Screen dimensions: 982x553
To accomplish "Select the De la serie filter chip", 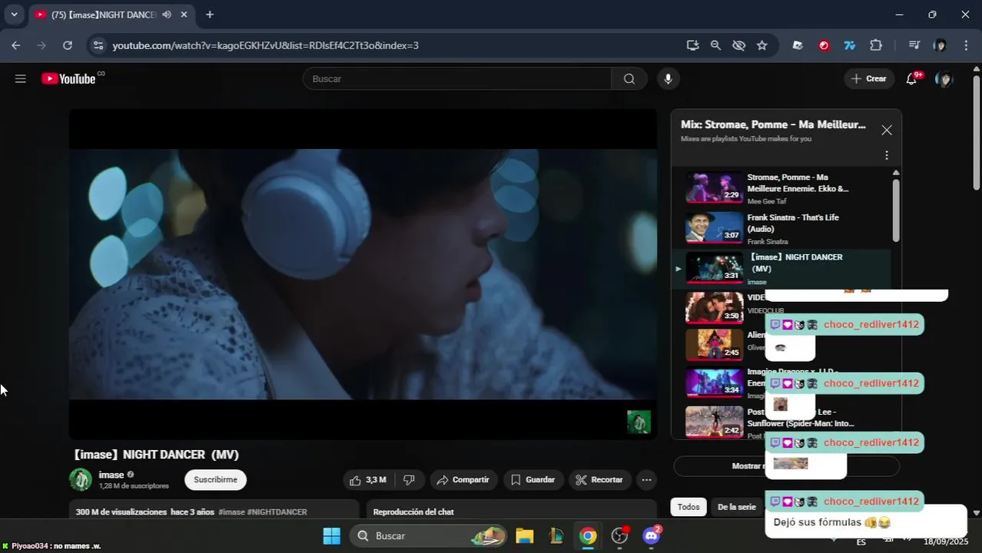I will [x=737, y=507].
